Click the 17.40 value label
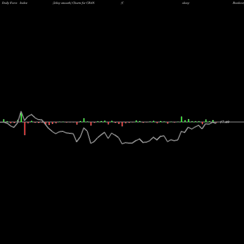The image size is (244, 244). (224, 122)
